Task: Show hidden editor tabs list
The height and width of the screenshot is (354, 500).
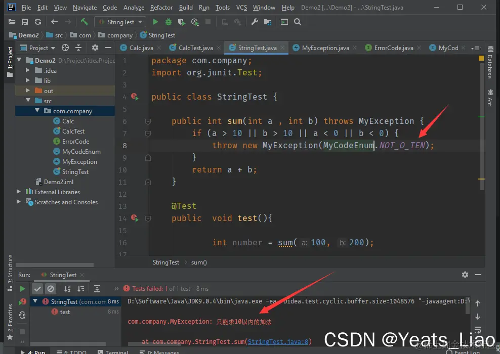Action: [476, 48]
